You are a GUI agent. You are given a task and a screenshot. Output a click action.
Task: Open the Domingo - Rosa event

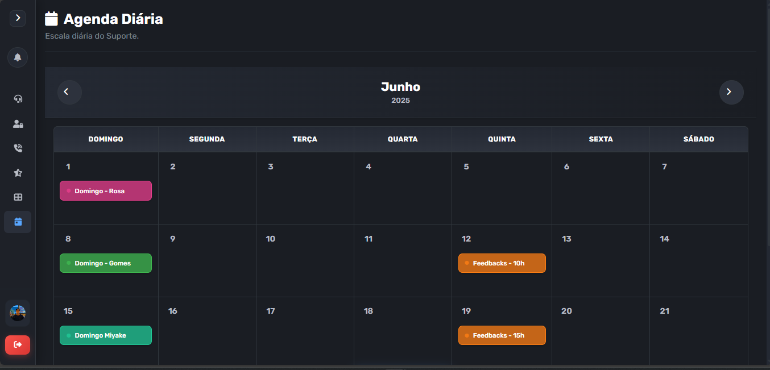pos(106,191)
